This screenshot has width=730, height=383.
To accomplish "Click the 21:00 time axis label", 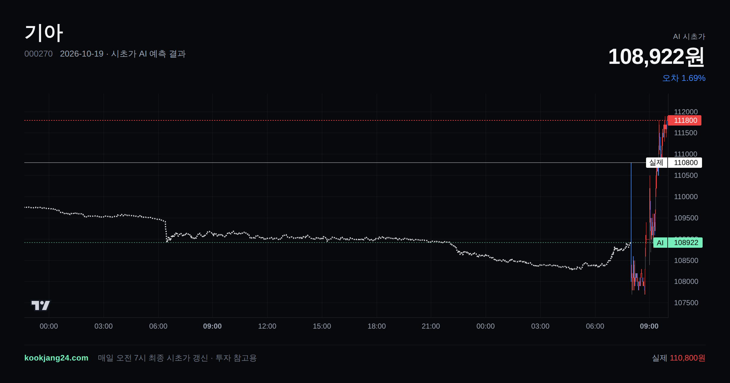I will click(x=431, y=326).
